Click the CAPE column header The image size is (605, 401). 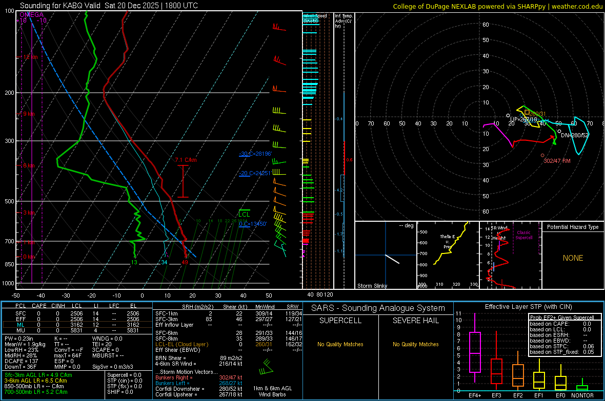tap(39, 306)
